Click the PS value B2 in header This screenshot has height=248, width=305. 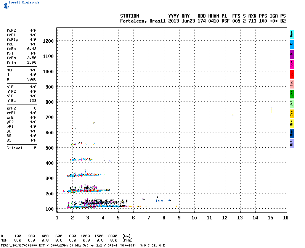[x=283, y=21]
